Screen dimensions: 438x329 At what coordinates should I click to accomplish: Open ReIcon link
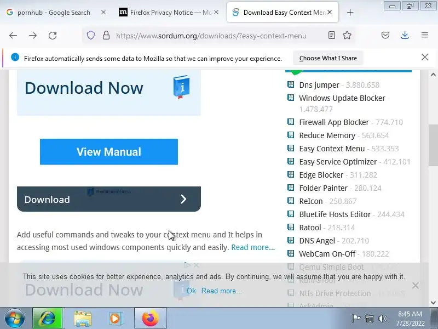(311, 201)
